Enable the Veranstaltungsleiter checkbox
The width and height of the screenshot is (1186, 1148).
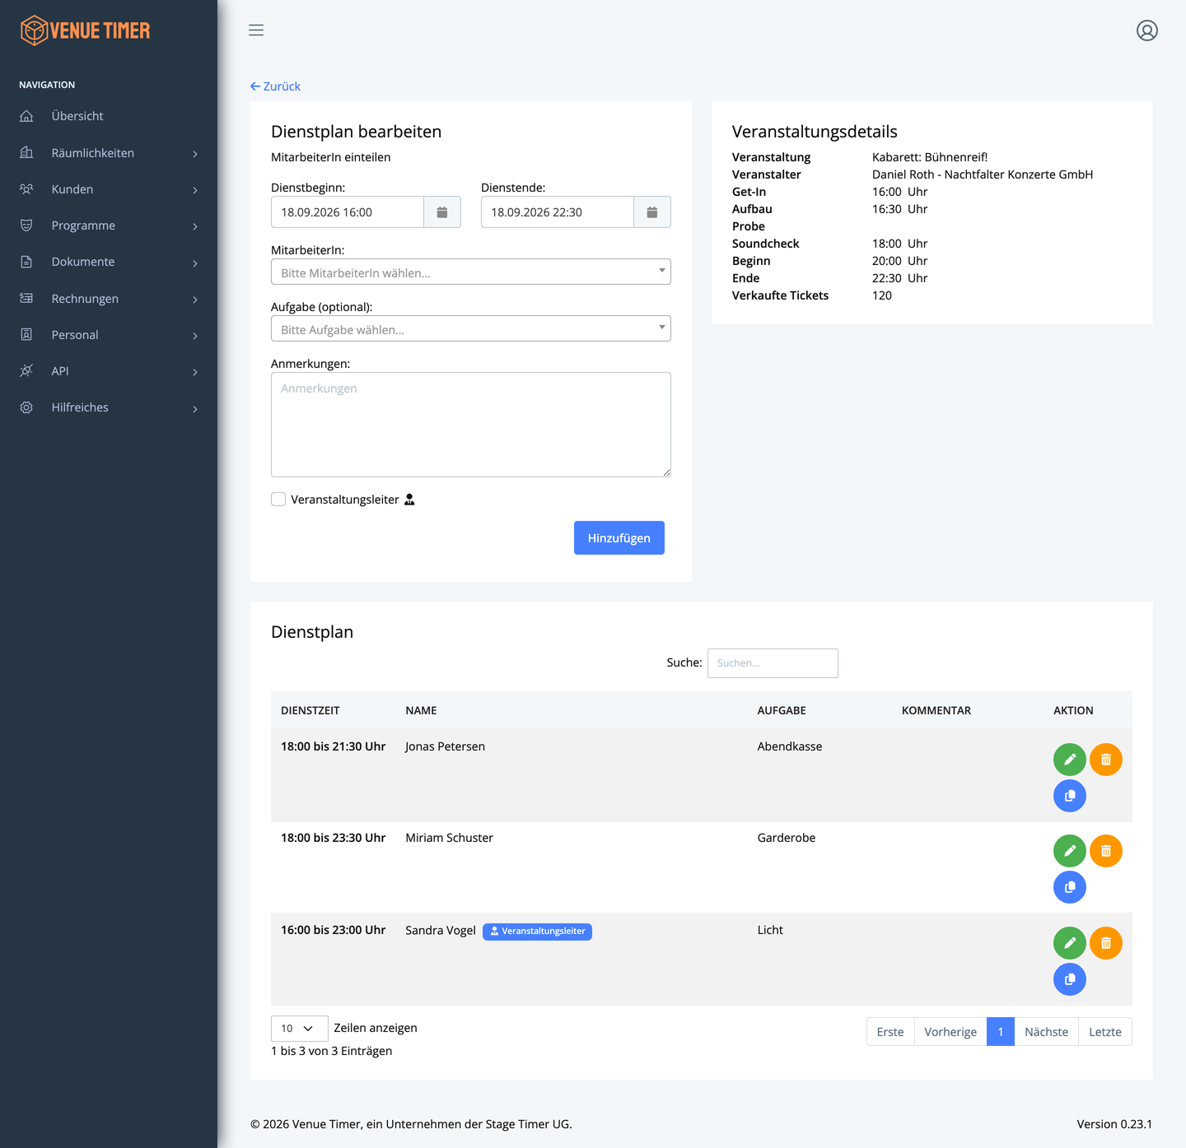278,500
